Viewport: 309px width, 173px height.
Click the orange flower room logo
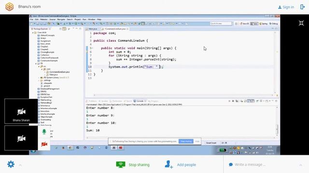tap(9, 7)
